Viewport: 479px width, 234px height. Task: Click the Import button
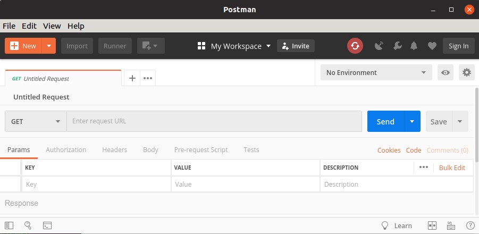77,46
